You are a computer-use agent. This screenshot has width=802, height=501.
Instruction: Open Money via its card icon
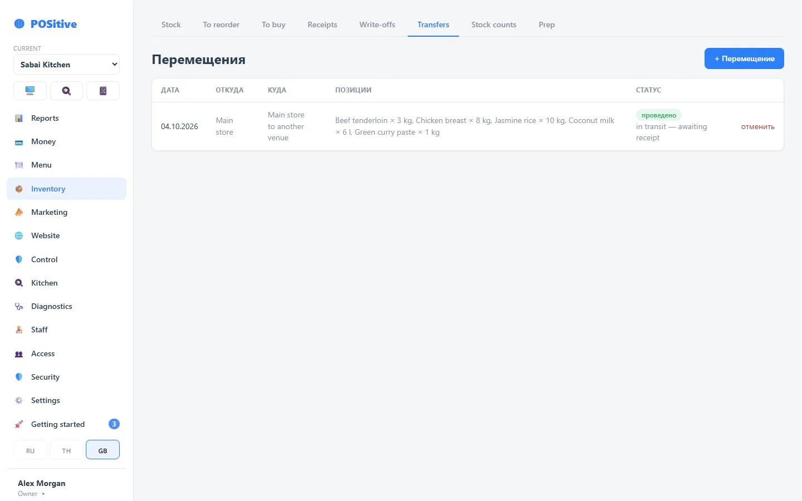click(x=19, y=142)
